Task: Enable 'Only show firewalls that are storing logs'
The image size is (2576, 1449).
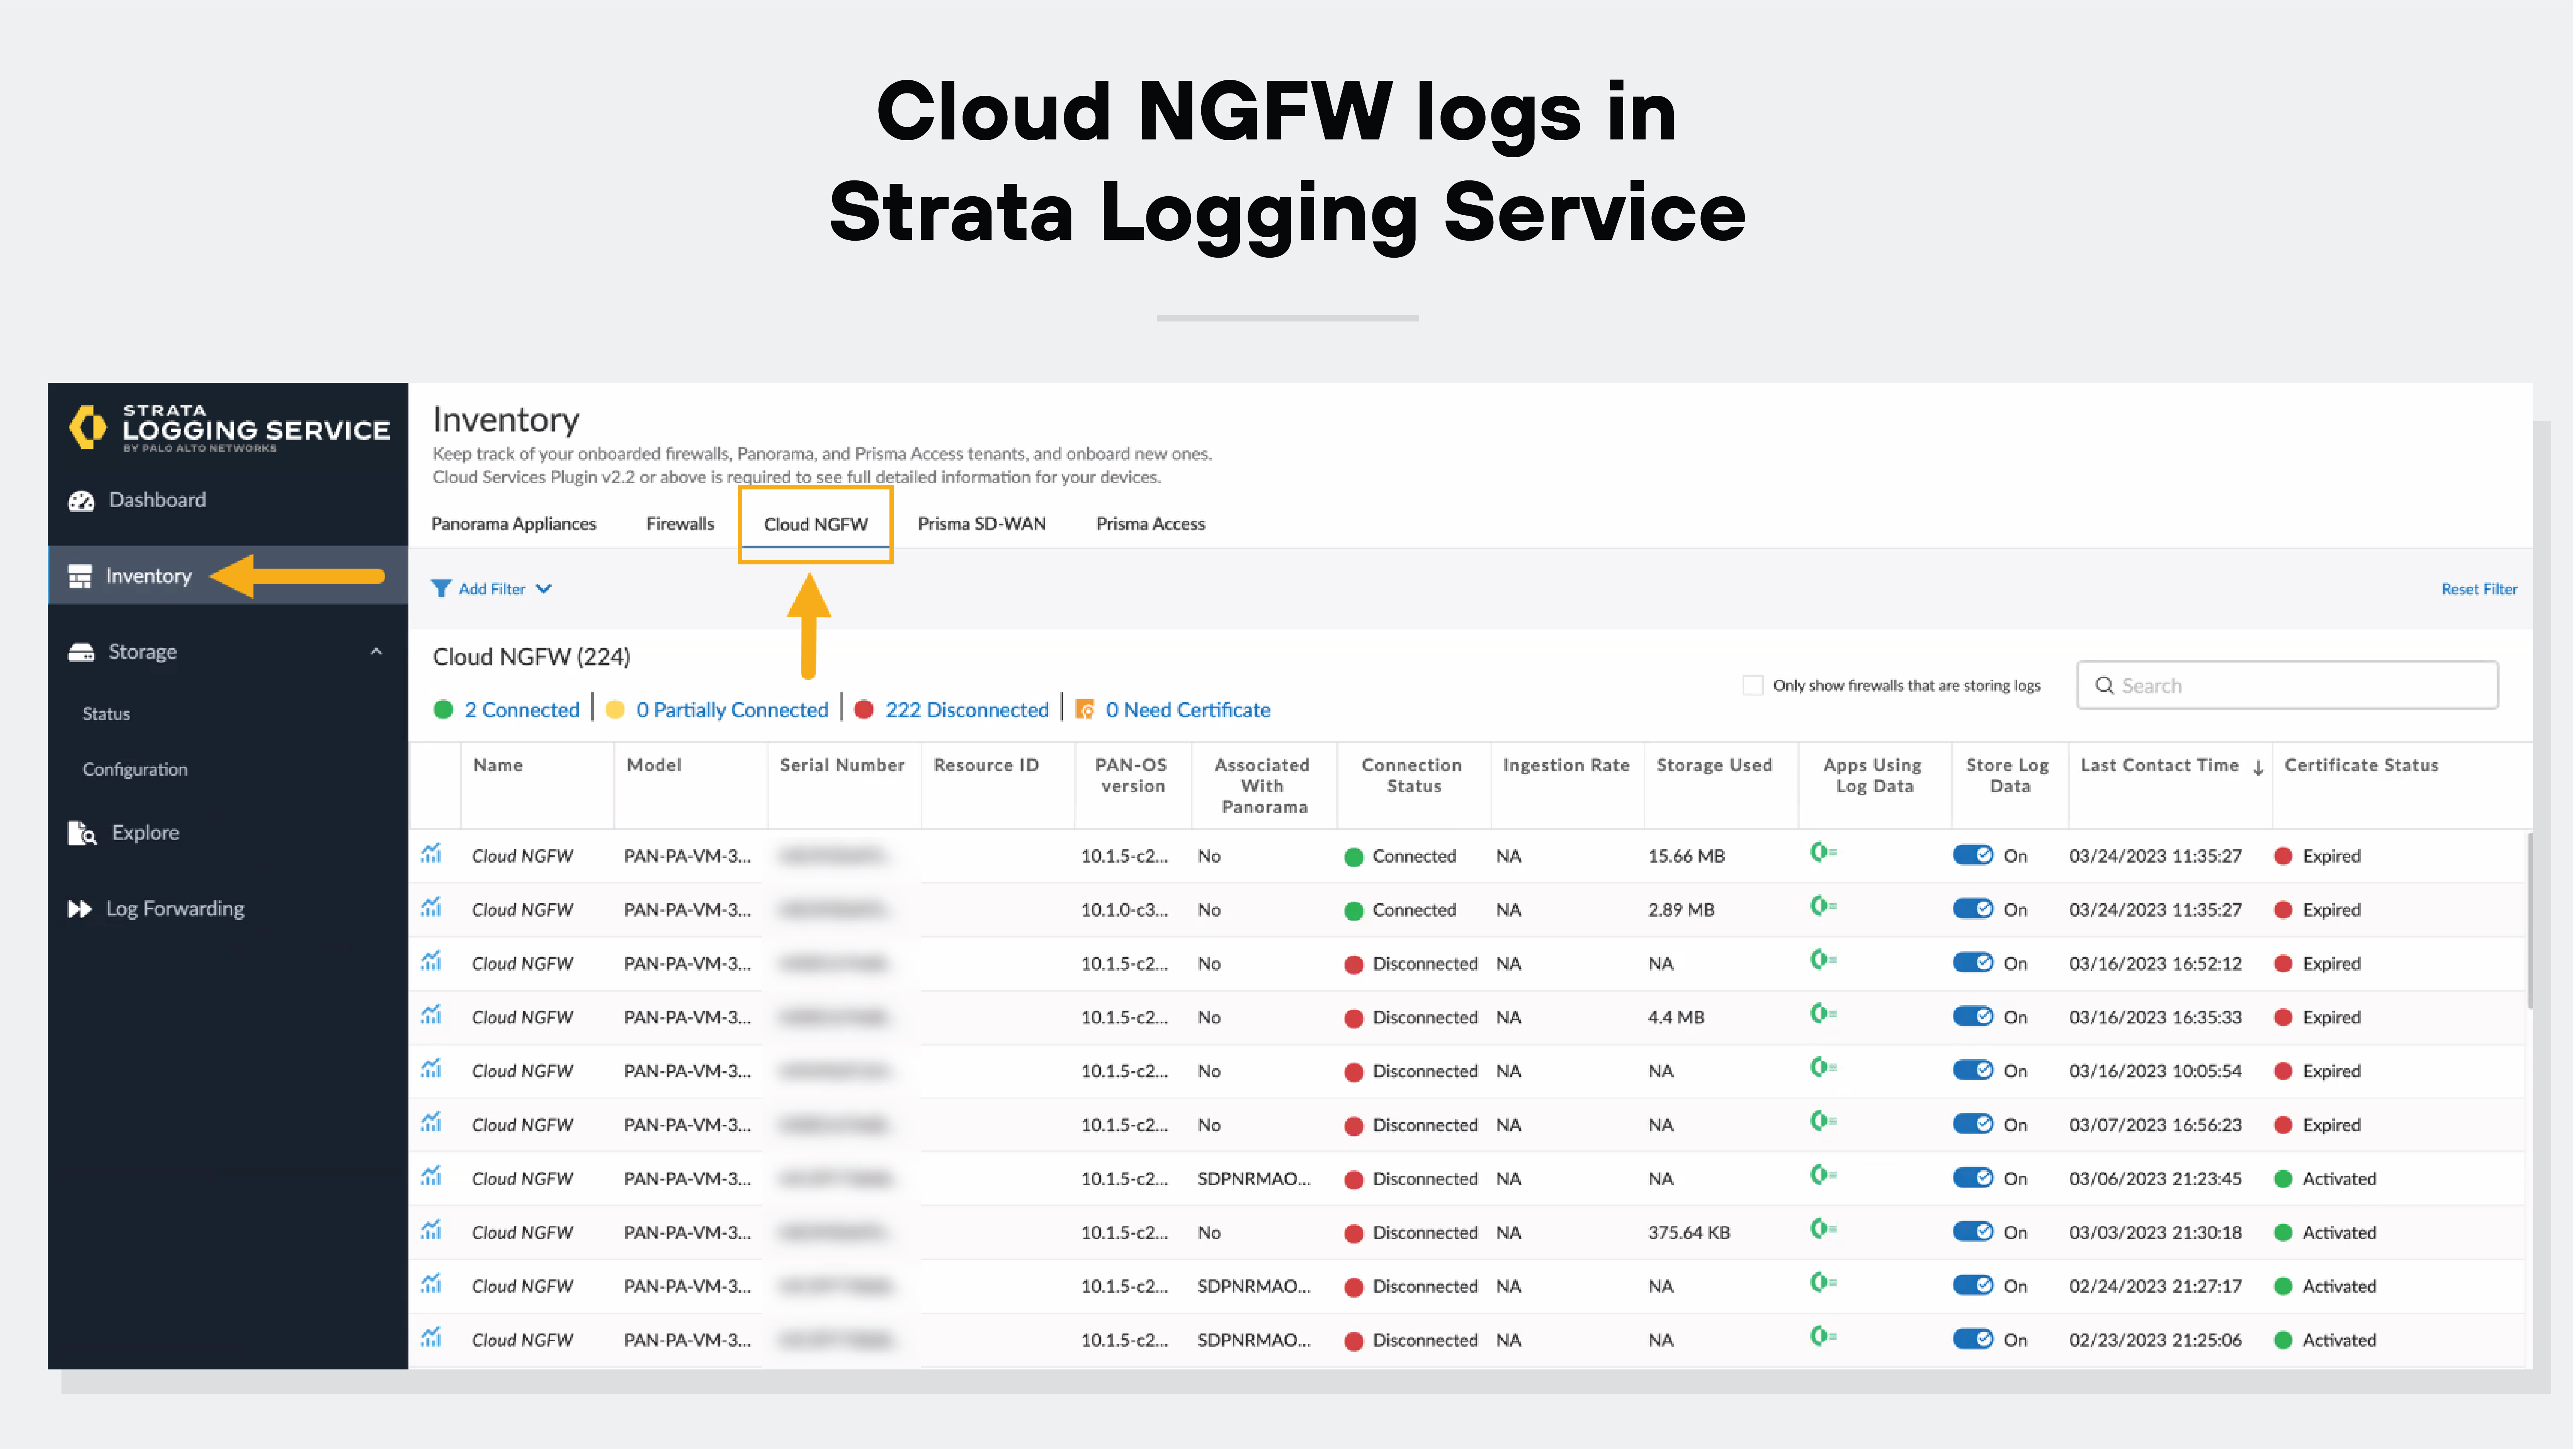Action: pyautogui.click(x=1753, y=684)
